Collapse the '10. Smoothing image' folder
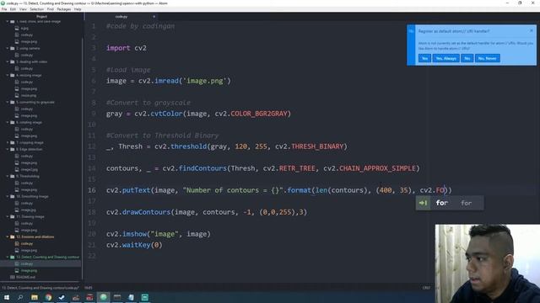Screen dimensions: 540x303 click(x=8, y=196)
